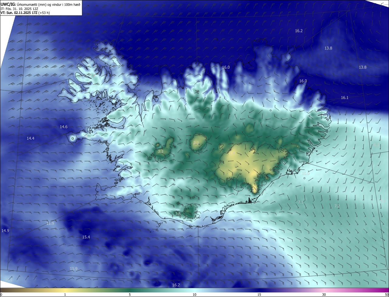Click the 3.8 value on the southern glacier

click(178, 213)
